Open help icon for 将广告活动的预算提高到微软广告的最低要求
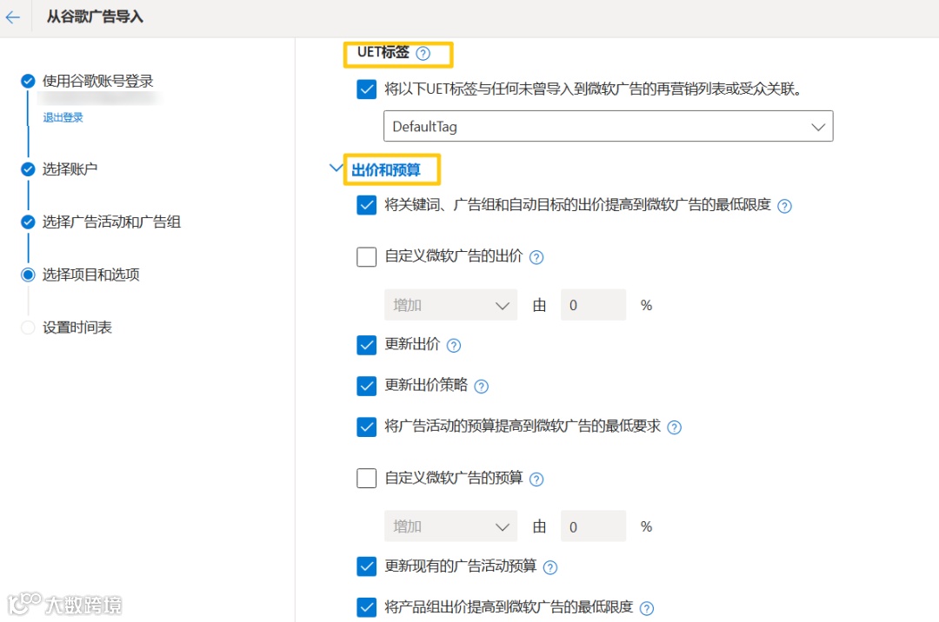This screenshot has height=622, width=939. point(675,427)
